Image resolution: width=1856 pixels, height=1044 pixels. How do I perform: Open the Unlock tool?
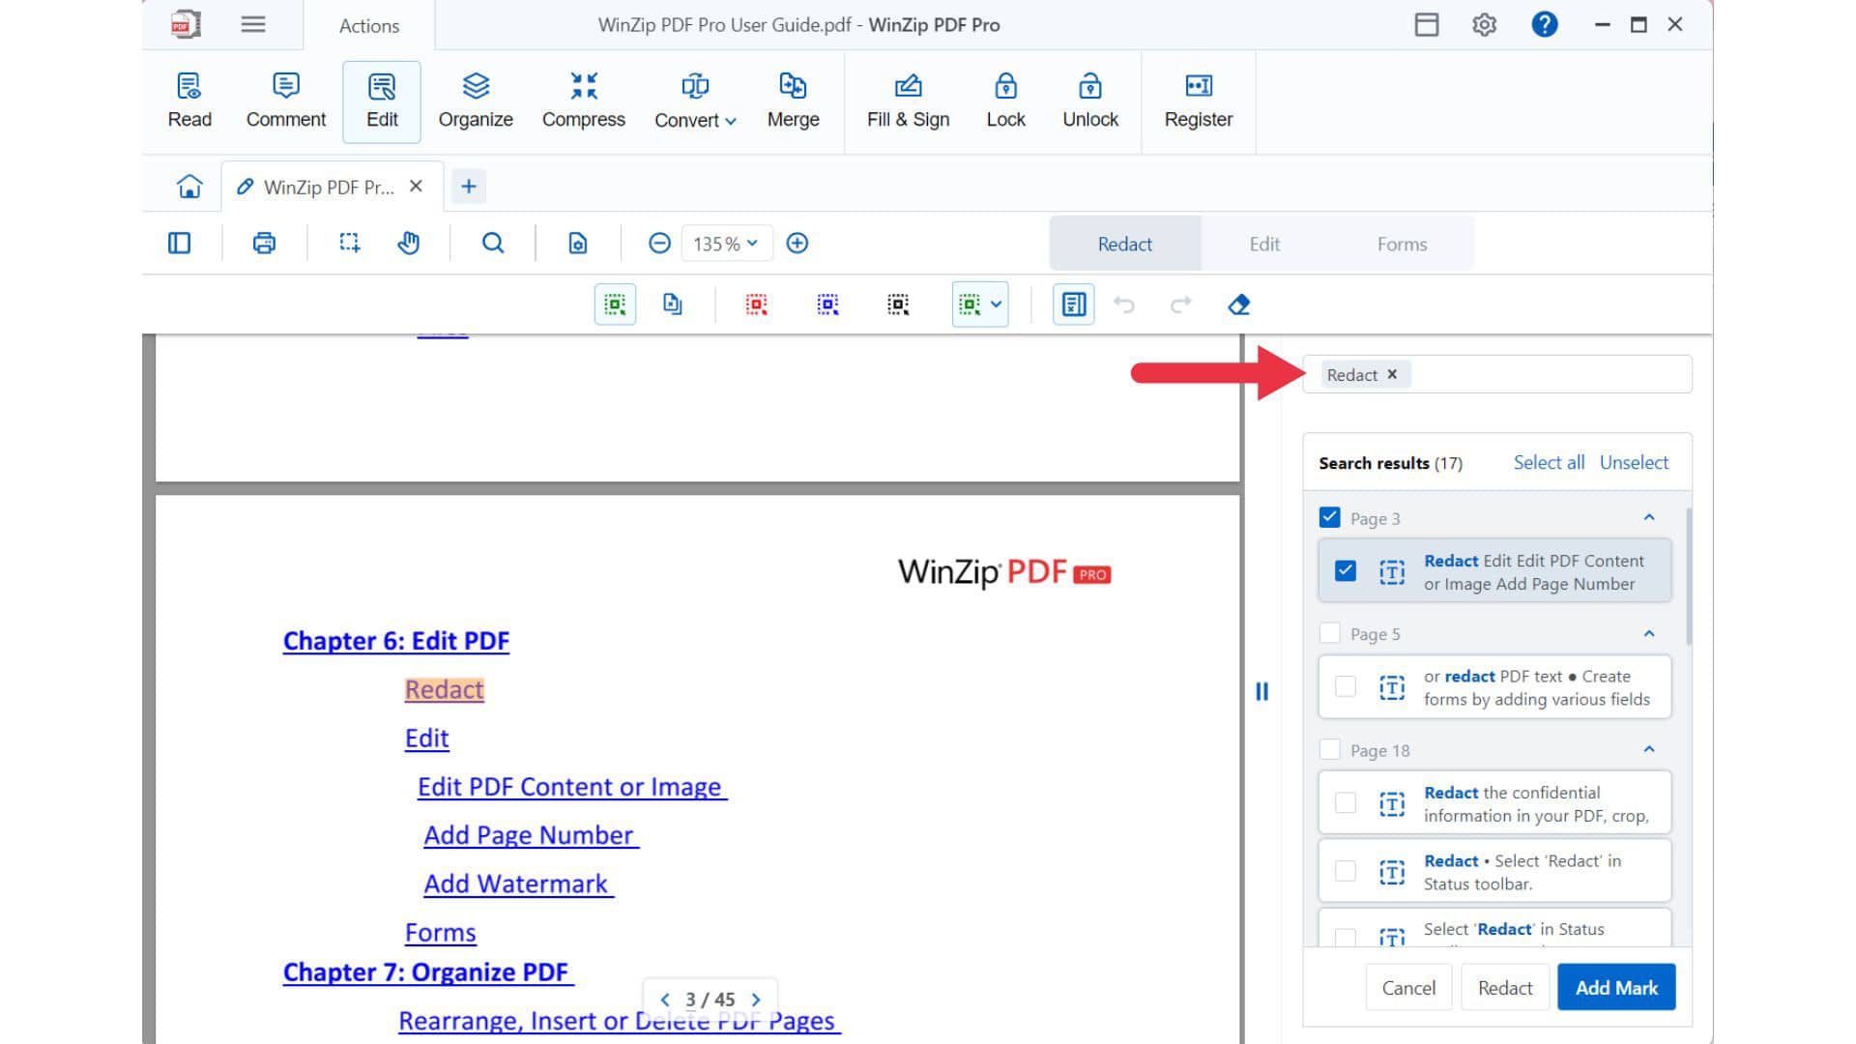click(1090, 101)
